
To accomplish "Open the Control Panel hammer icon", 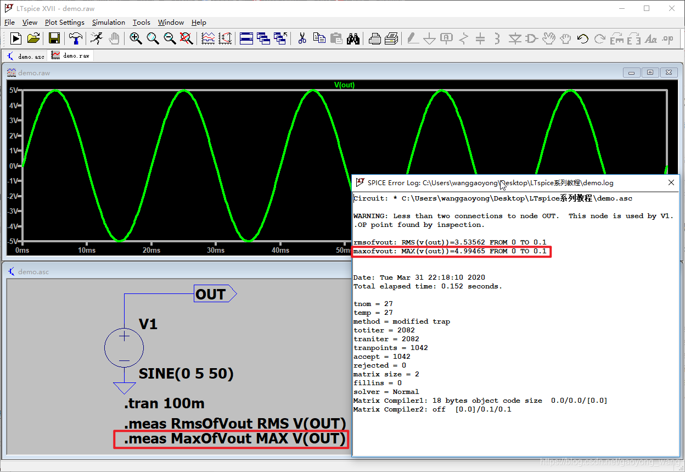I will (x=75, y=38).
